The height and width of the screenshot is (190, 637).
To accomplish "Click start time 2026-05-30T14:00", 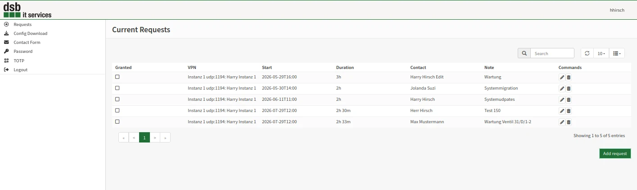I will pyautogui.click(x=279, y=88).
